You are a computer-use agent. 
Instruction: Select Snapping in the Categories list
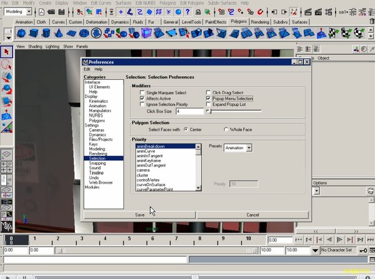97,163
